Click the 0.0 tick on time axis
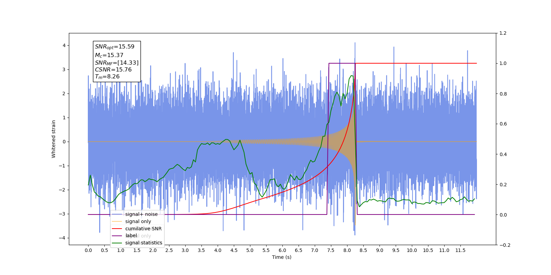551x275 pixels. (x=88, y=250)
